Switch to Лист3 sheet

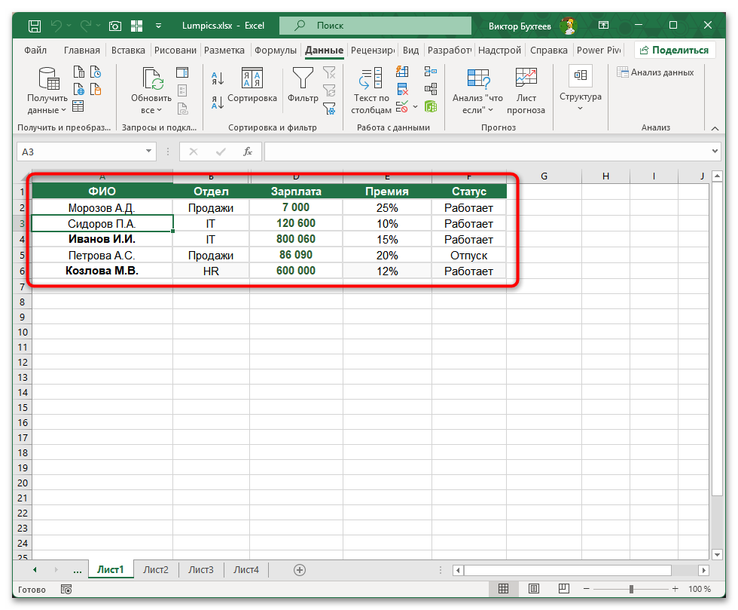[x=201, y=569]
